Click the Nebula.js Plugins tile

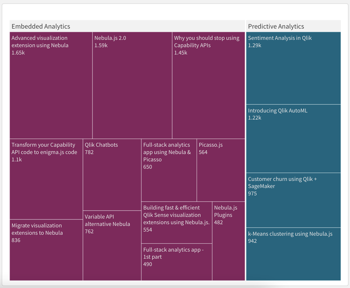point(228,241)
